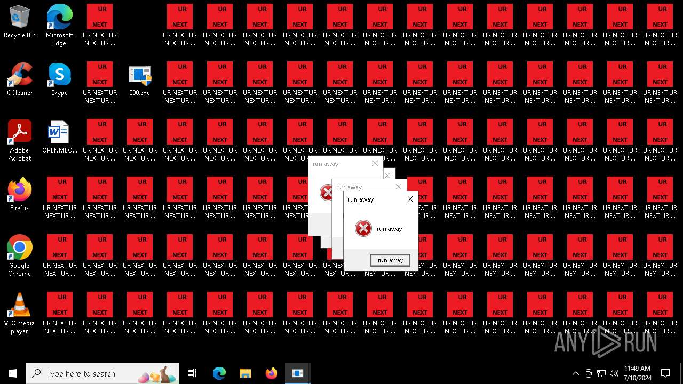This screenshot has height=384, width=683.
Task: Open Microsoft Edge from the taskbar
Action: [219, 373]
